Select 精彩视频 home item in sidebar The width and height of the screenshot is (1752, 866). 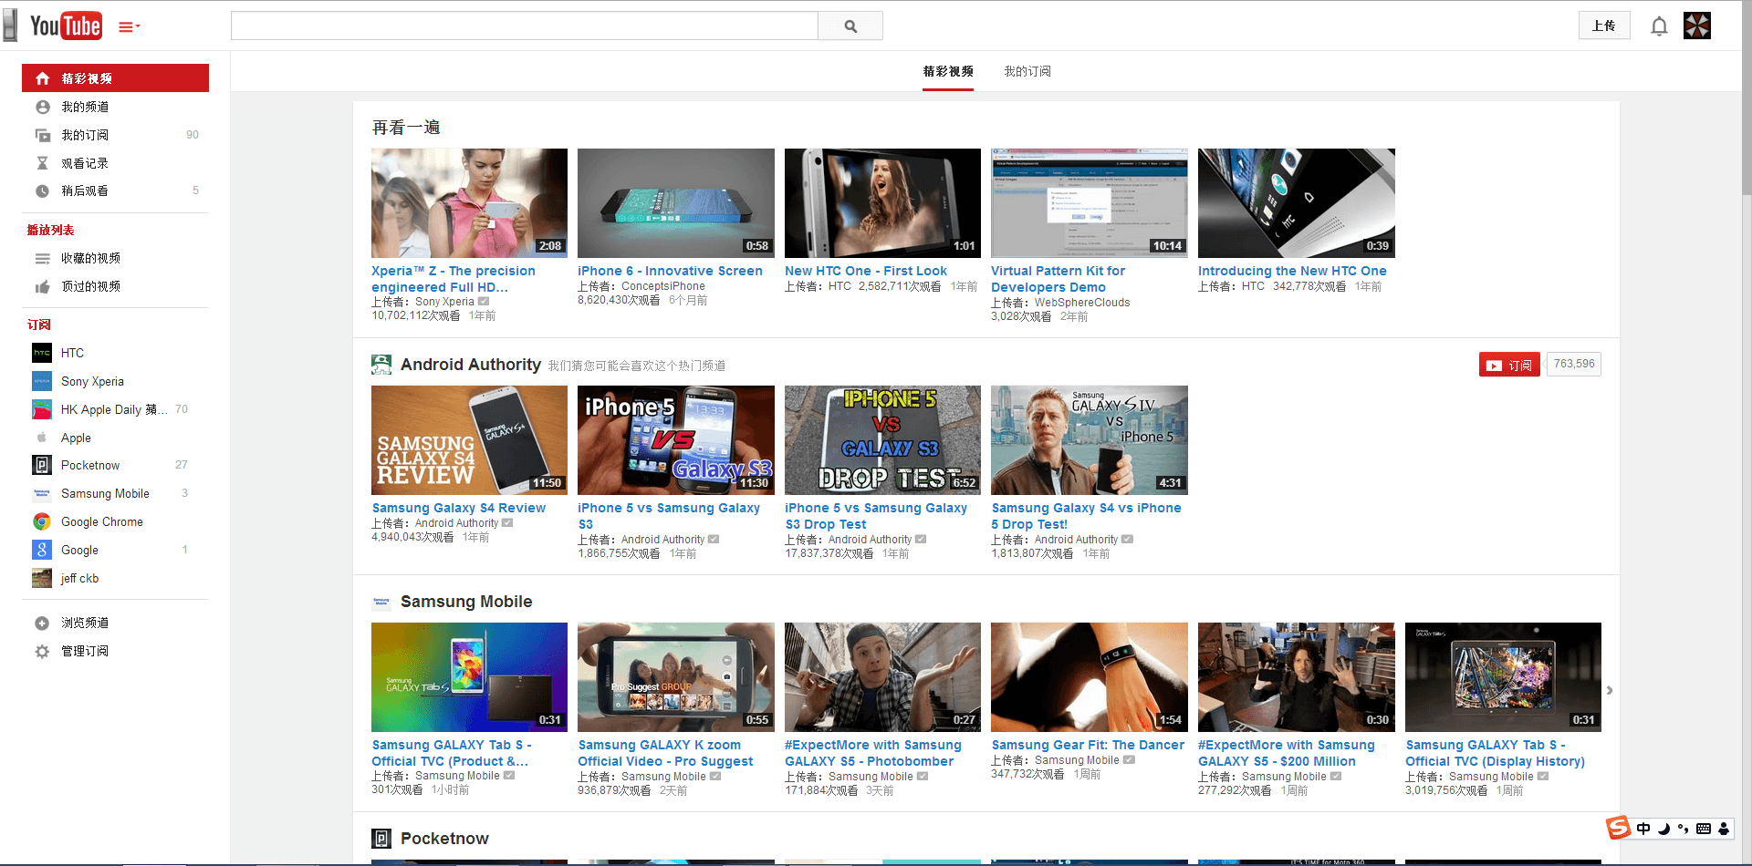[x=115, y=78]
